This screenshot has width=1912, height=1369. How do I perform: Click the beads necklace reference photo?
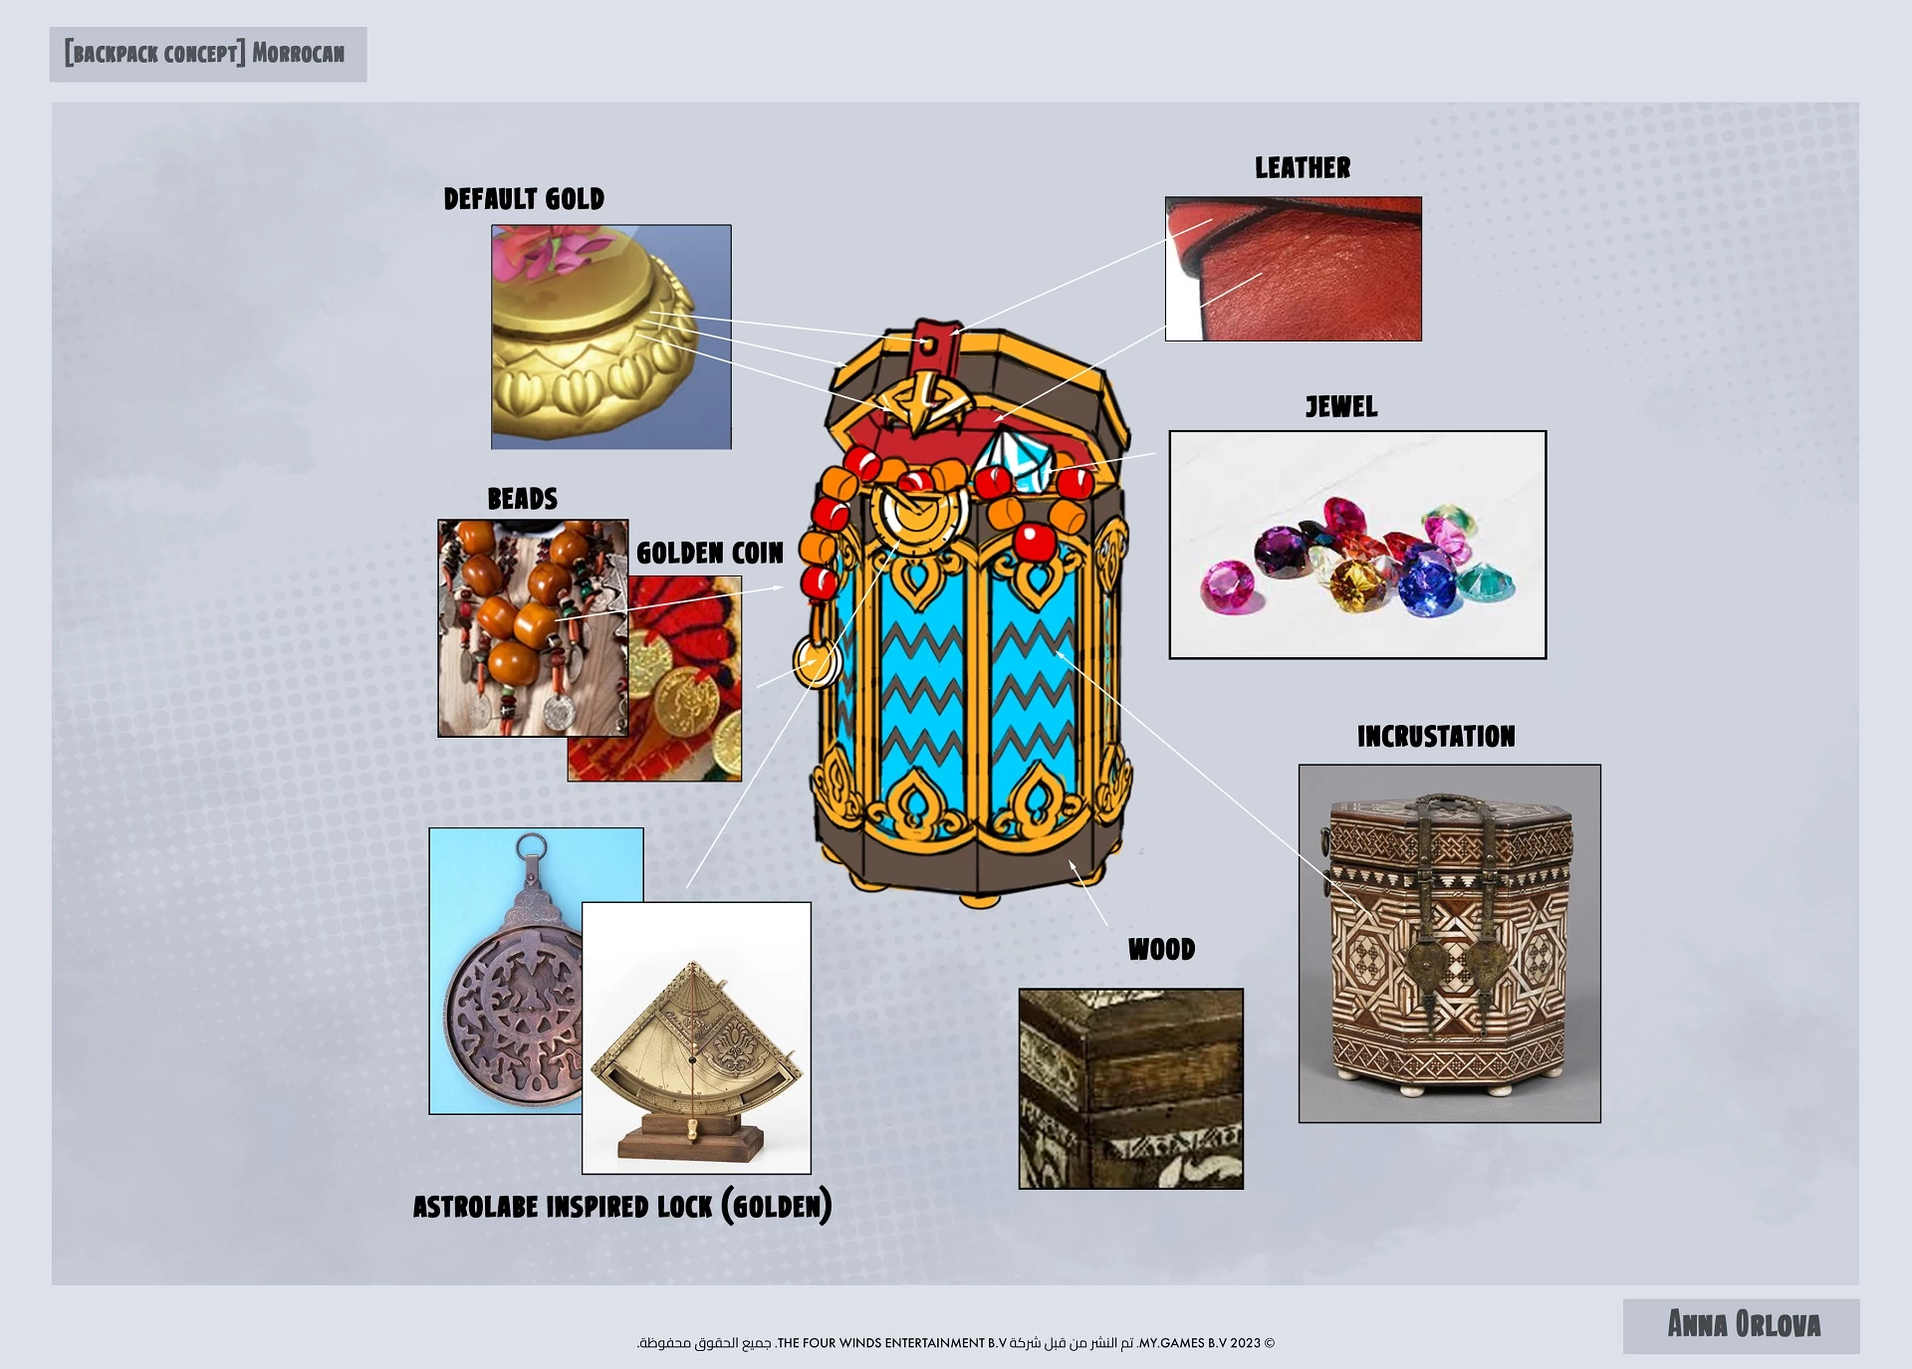coord(532,627)
